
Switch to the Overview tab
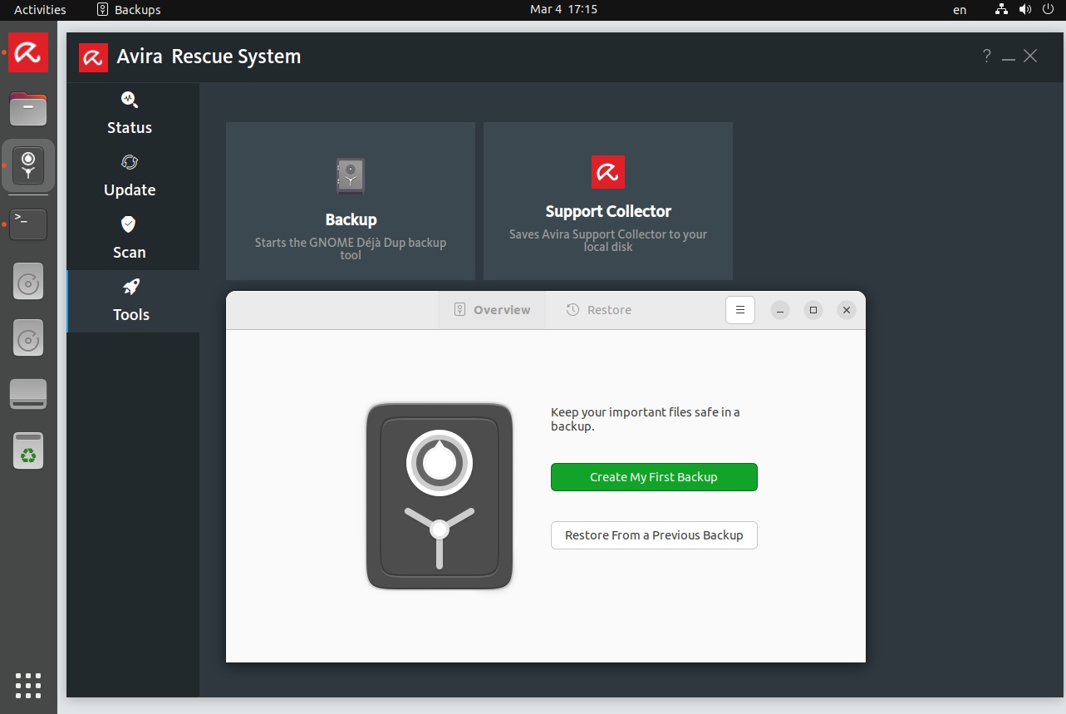coord(492,310)
